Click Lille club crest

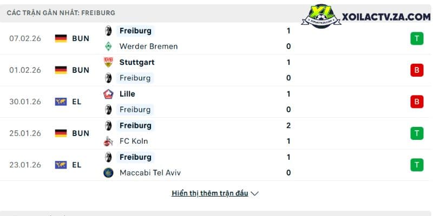point(108,94)
